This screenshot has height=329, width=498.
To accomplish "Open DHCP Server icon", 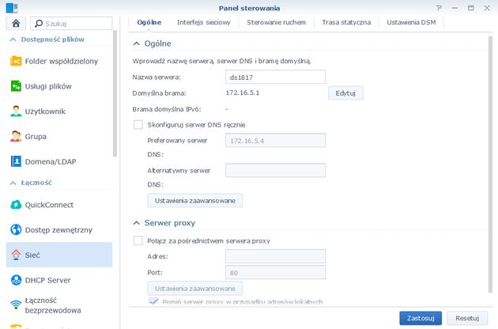I will coord(16,280).
